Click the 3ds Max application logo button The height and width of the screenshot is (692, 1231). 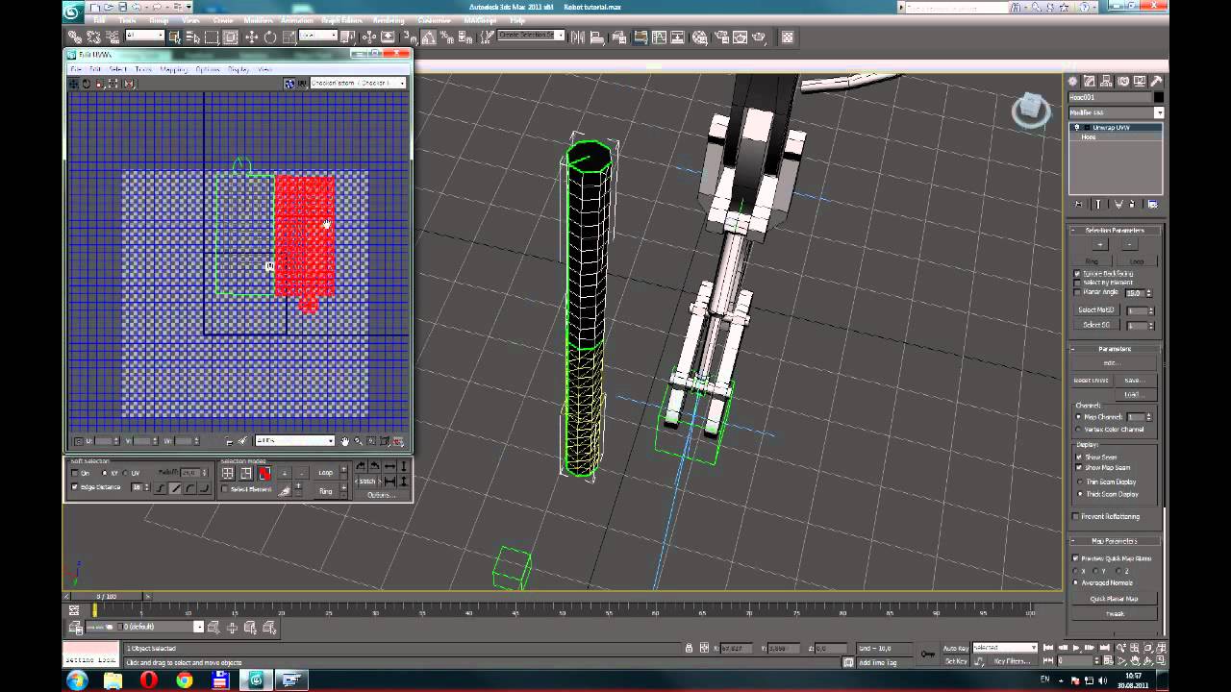tap(73, 11)
